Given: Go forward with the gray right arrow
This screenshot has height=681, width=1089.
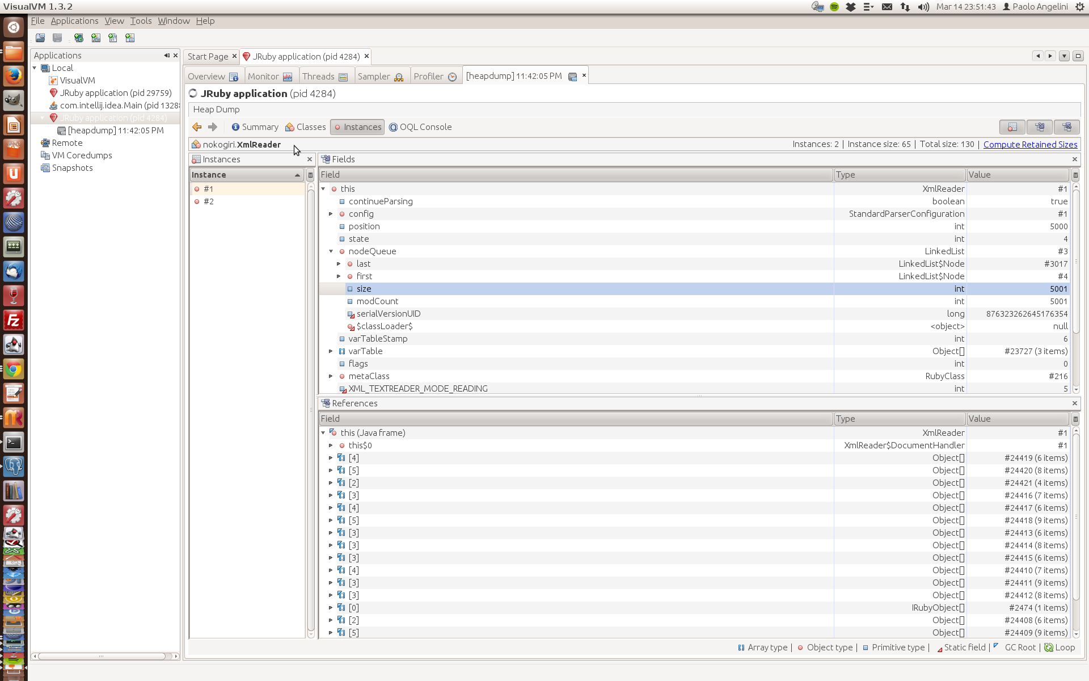Looking at the screenshot, I should coord(213,127).
